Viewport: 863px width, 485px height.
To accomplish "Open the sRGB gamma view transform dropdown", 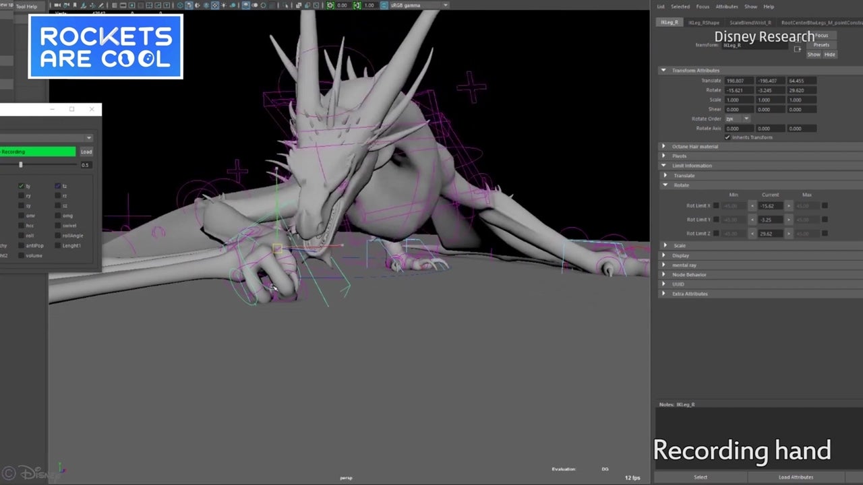I will 419,5.
